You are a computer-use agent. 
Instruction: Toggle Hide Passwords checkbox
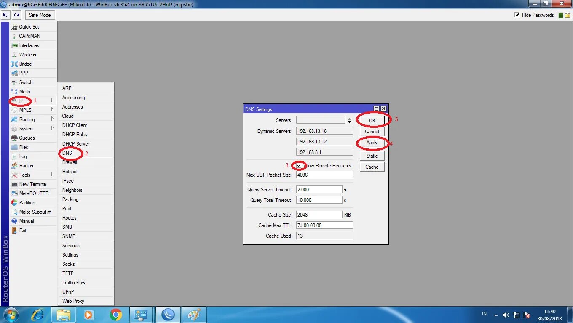(x=517, y=15)
